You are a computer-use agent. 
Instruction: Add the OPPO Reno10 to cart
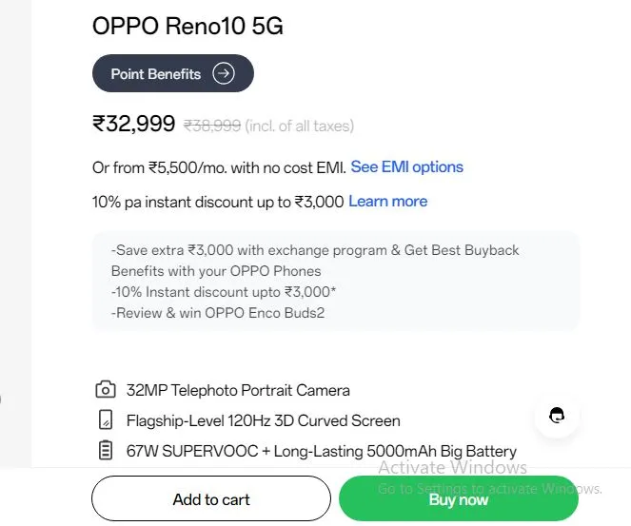pos(211,499)
